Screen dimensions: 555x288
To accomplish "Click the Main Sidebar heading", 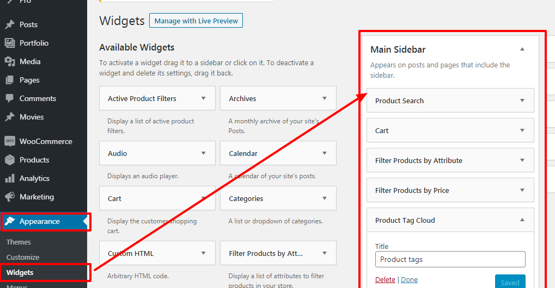I will [398, 49].
